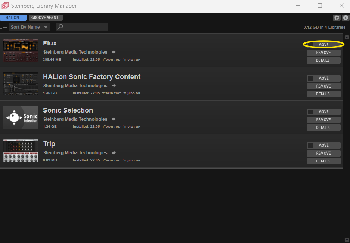Click the arrow next to Flux's vendor name
This screenshot has height=243, width=350.
click(x=114, y=52)
